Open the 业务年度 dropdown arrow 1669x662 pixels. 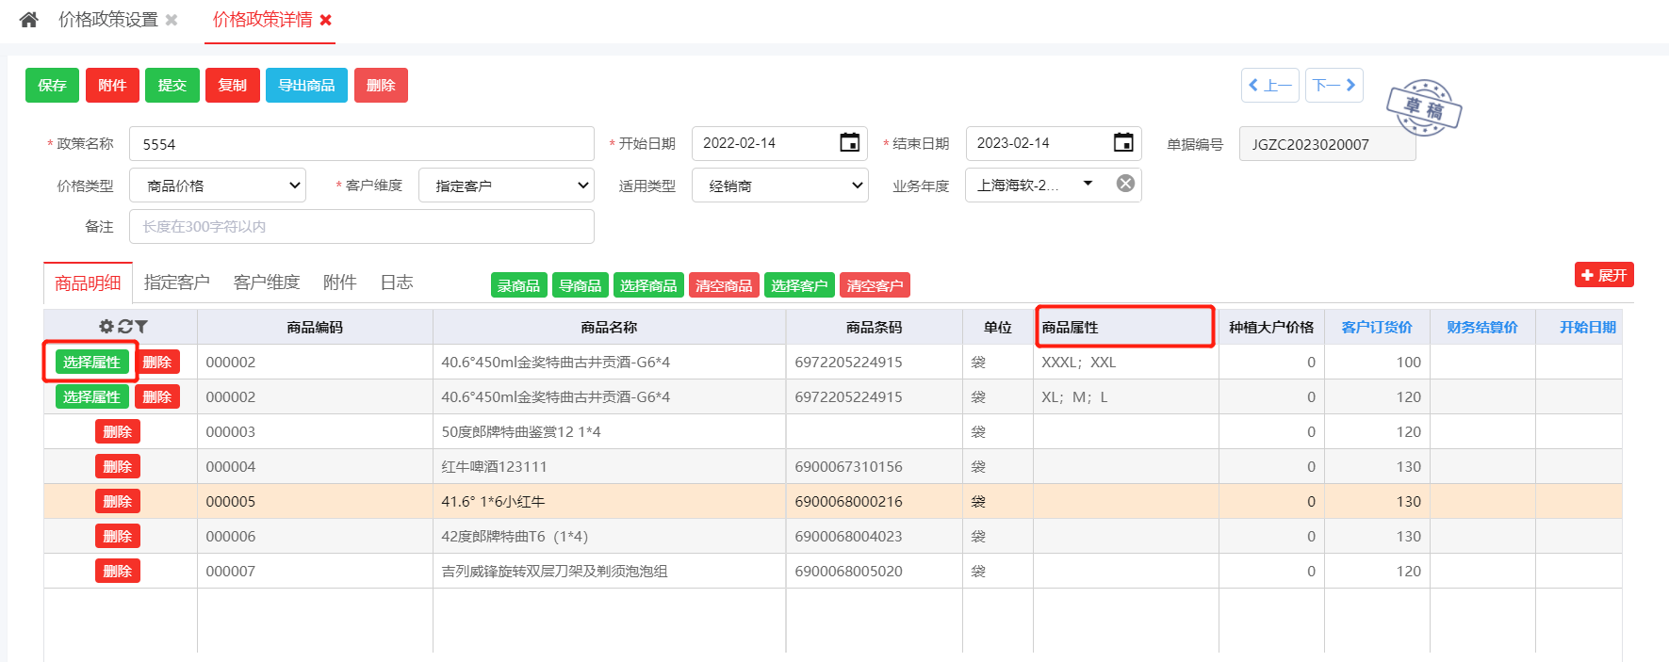click(x=1088, y=184)
